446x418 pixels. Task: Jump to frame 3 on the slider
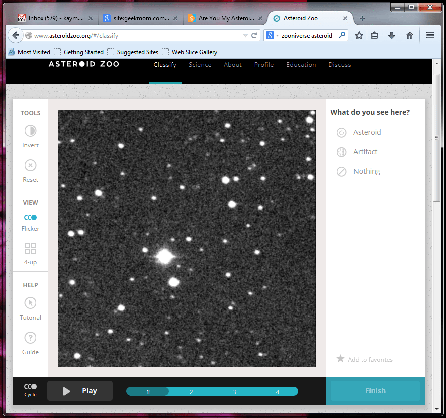[x=234, y=392]
